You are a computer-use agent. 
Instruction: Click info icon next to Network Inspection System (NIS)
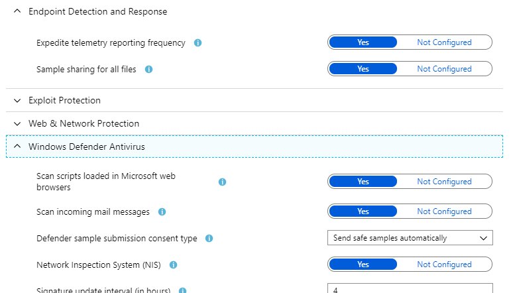pyautogui.click(x=173, y=265)
